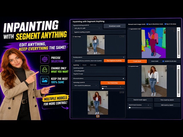Screen dimensions: 183x137
Task: Click Run Segment Anything button
Action: click(x=114, y=61)
